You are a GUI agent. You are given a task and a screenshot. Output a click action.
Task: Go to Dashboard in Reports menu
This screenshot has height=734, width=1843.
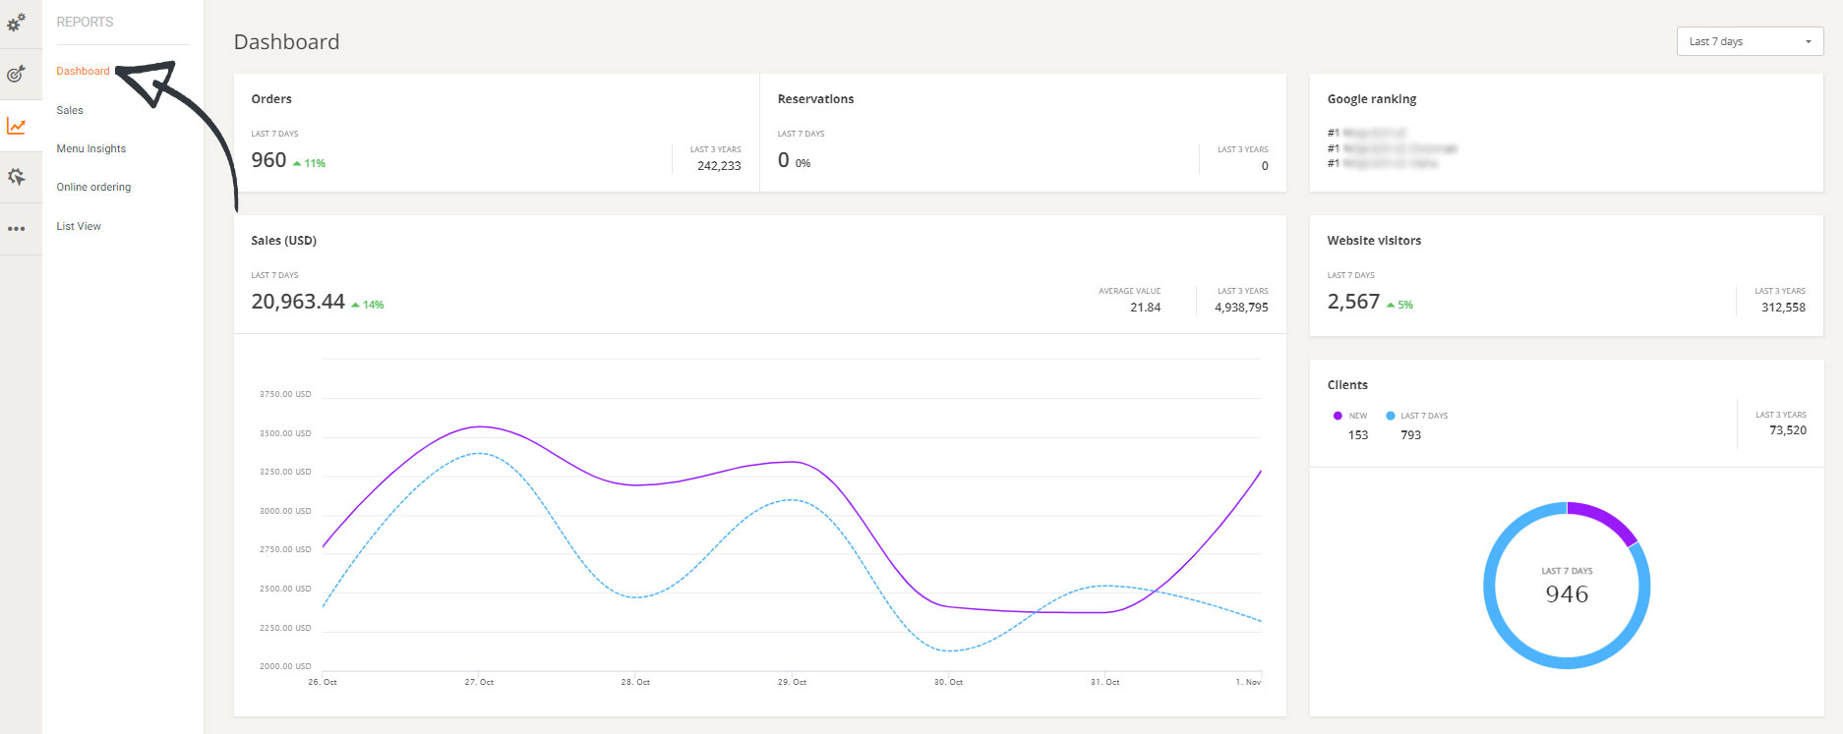pyautogui.click(x=83, y=71)
